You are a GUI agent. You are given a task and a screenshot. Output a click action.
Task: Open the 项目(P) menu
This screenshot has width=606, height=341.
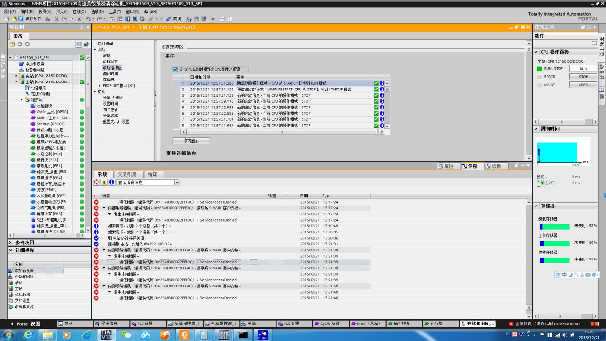pyautogui.click(x=9, y=11)
